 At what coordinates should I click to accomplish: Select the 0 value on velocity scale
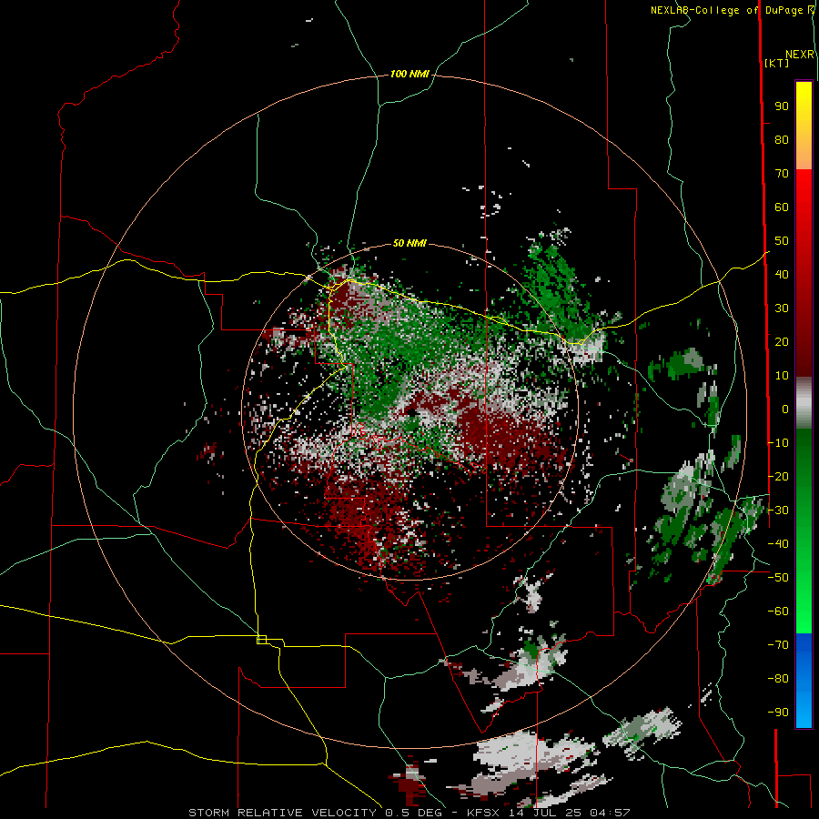pos(785,409)
